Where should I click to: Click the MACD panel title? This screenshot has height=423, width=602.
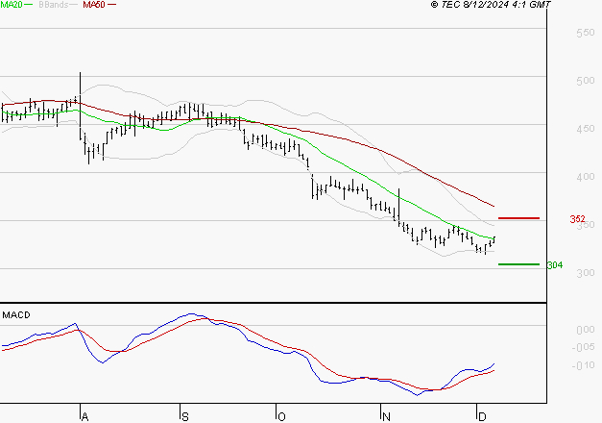point(16,314)
